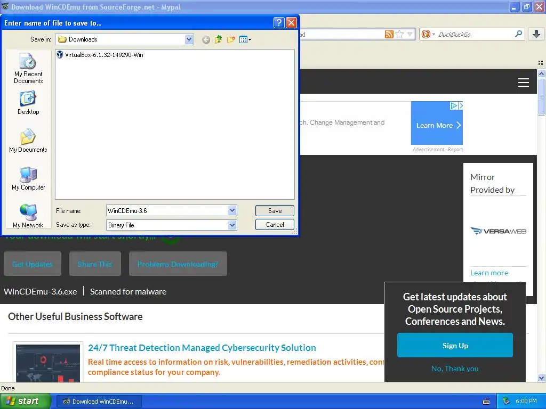Image resolution: width=546 pixels, height=409 pixels.
Task: Click the Learn More ad button
Action: tap(437, 126)
